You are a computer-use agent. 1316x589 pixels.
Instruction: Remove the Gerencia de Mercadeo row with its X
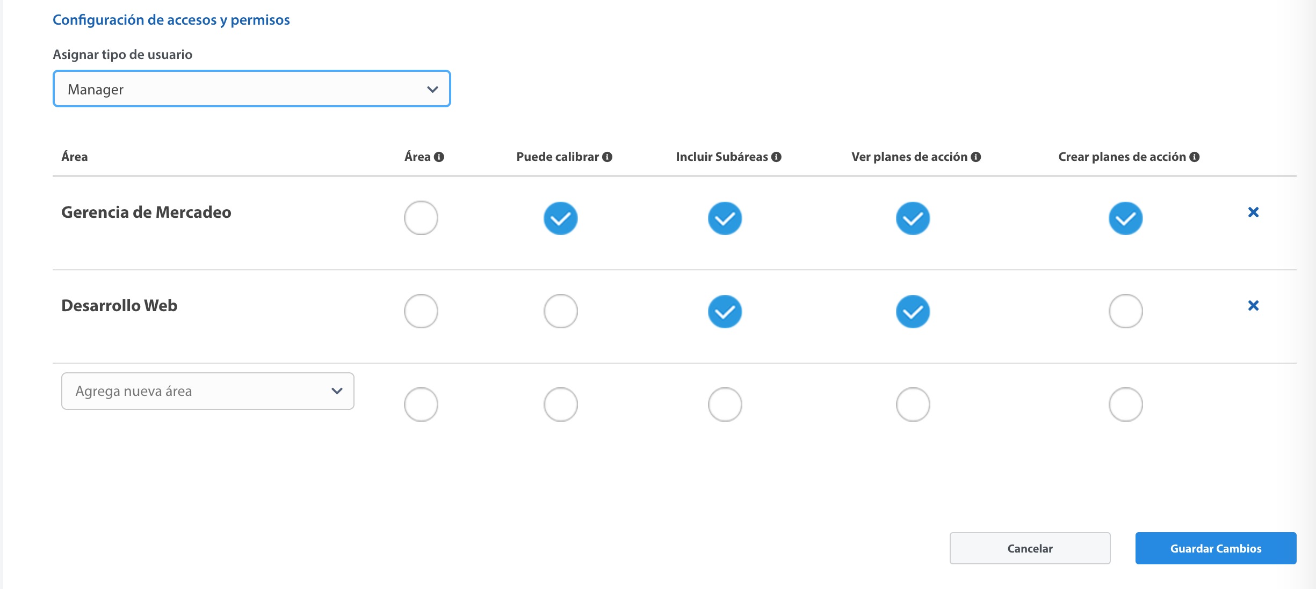[1253, 212]
